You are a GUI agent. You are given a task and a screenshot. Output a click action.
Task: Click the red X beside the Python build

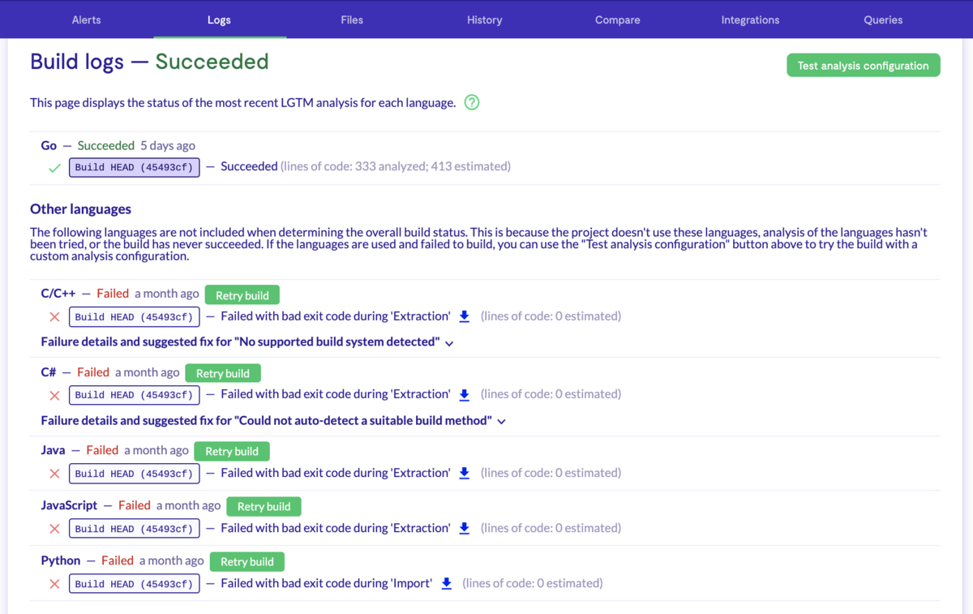click(54, 583)
